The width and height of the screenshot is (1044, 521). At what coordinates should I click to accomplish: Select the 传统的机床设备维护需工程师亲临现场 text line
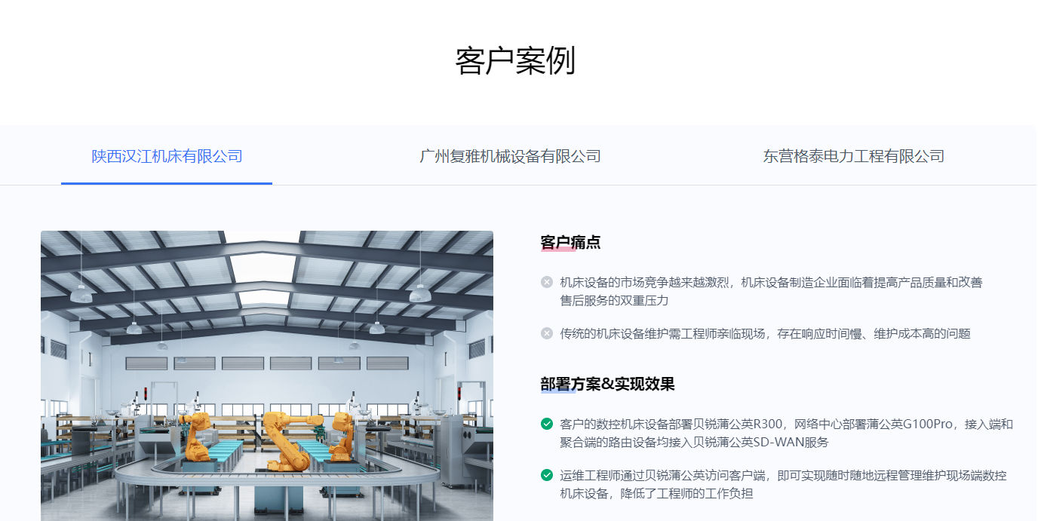click(765, 333)
